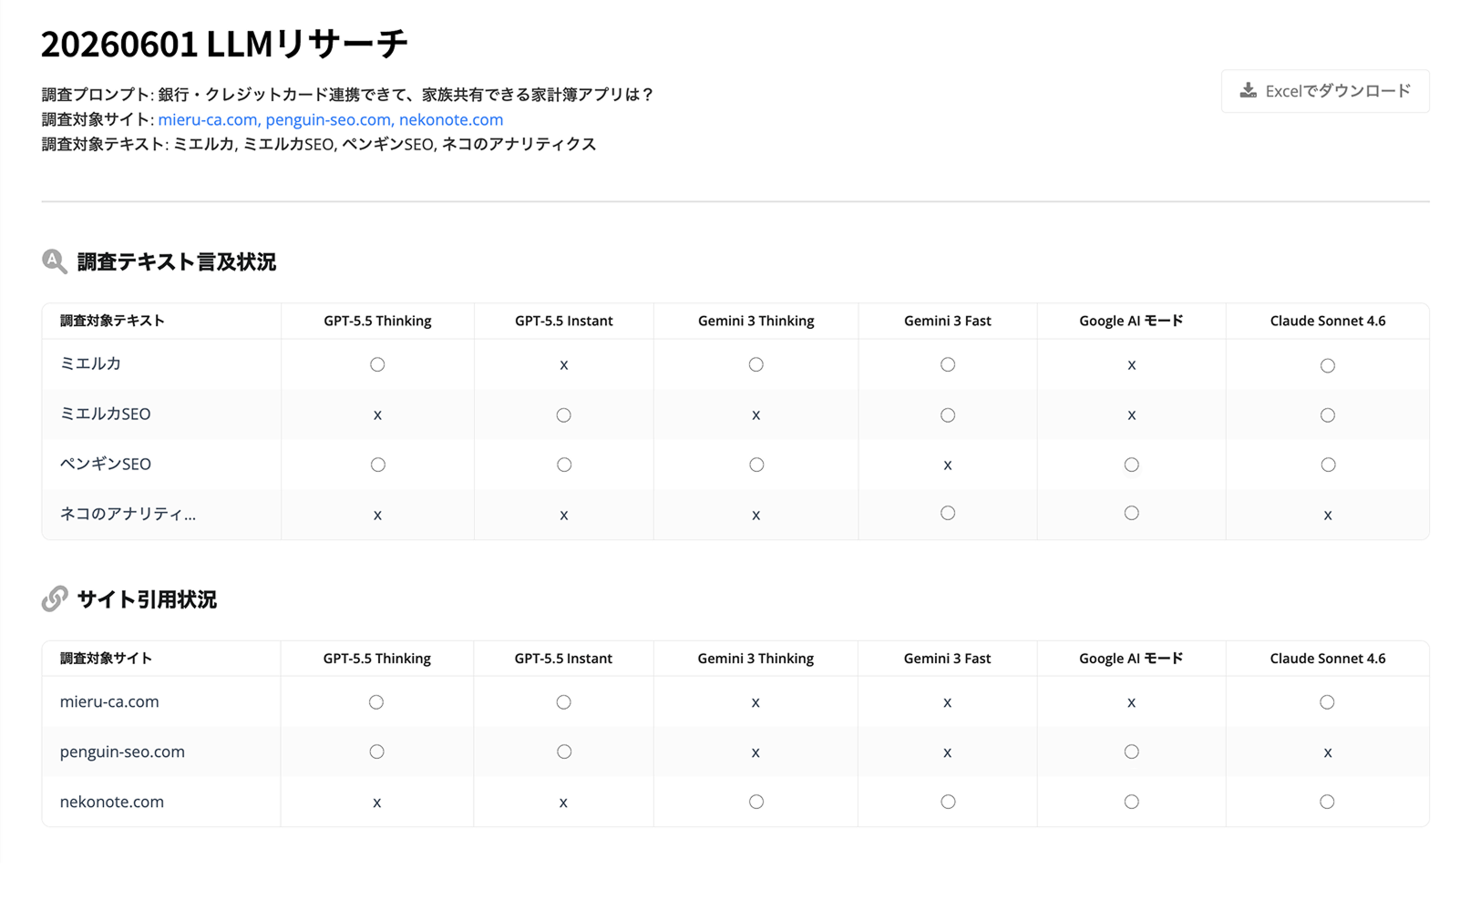Image resolution: width=1470 pixels, height=900 pixels.
Task: Click the penguin-seo.com row's x under Gemini 3 Thinking
Action: [x=756, y=753]
